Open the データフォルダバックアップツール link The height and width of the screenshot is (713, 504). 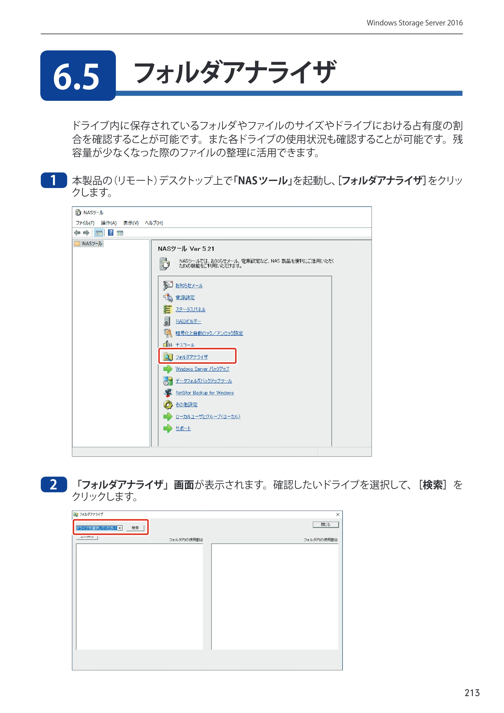(x=204, y=381)
